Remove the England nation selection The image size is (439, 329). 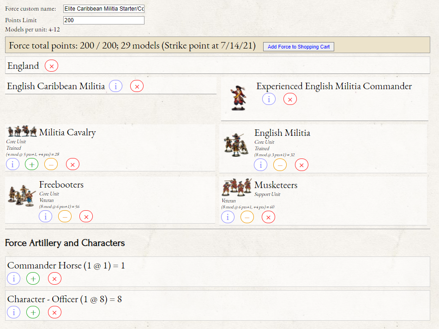(51, 66)
